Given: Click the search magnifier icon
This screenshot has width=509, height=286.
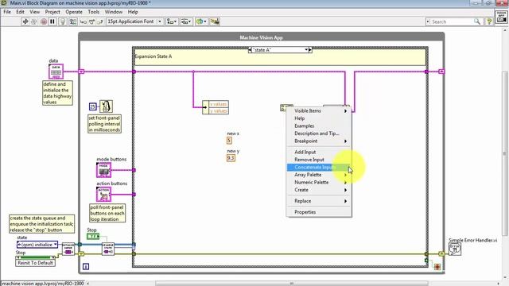Looking at the screenshot, I should (477, 21).
